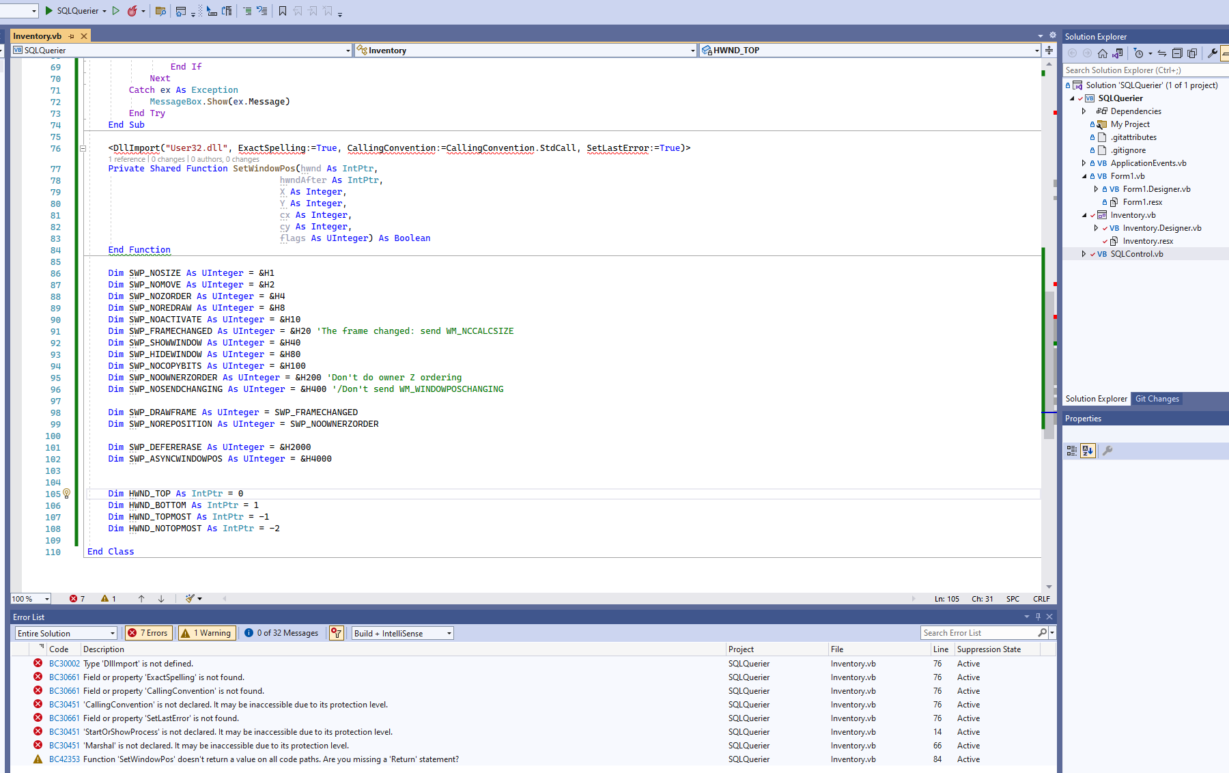Image resolution: width=1229 pixels, height=773 pixels.
Task: Open the BC30002 error code link
Action: pyautogui.click(x=64, y=664)
